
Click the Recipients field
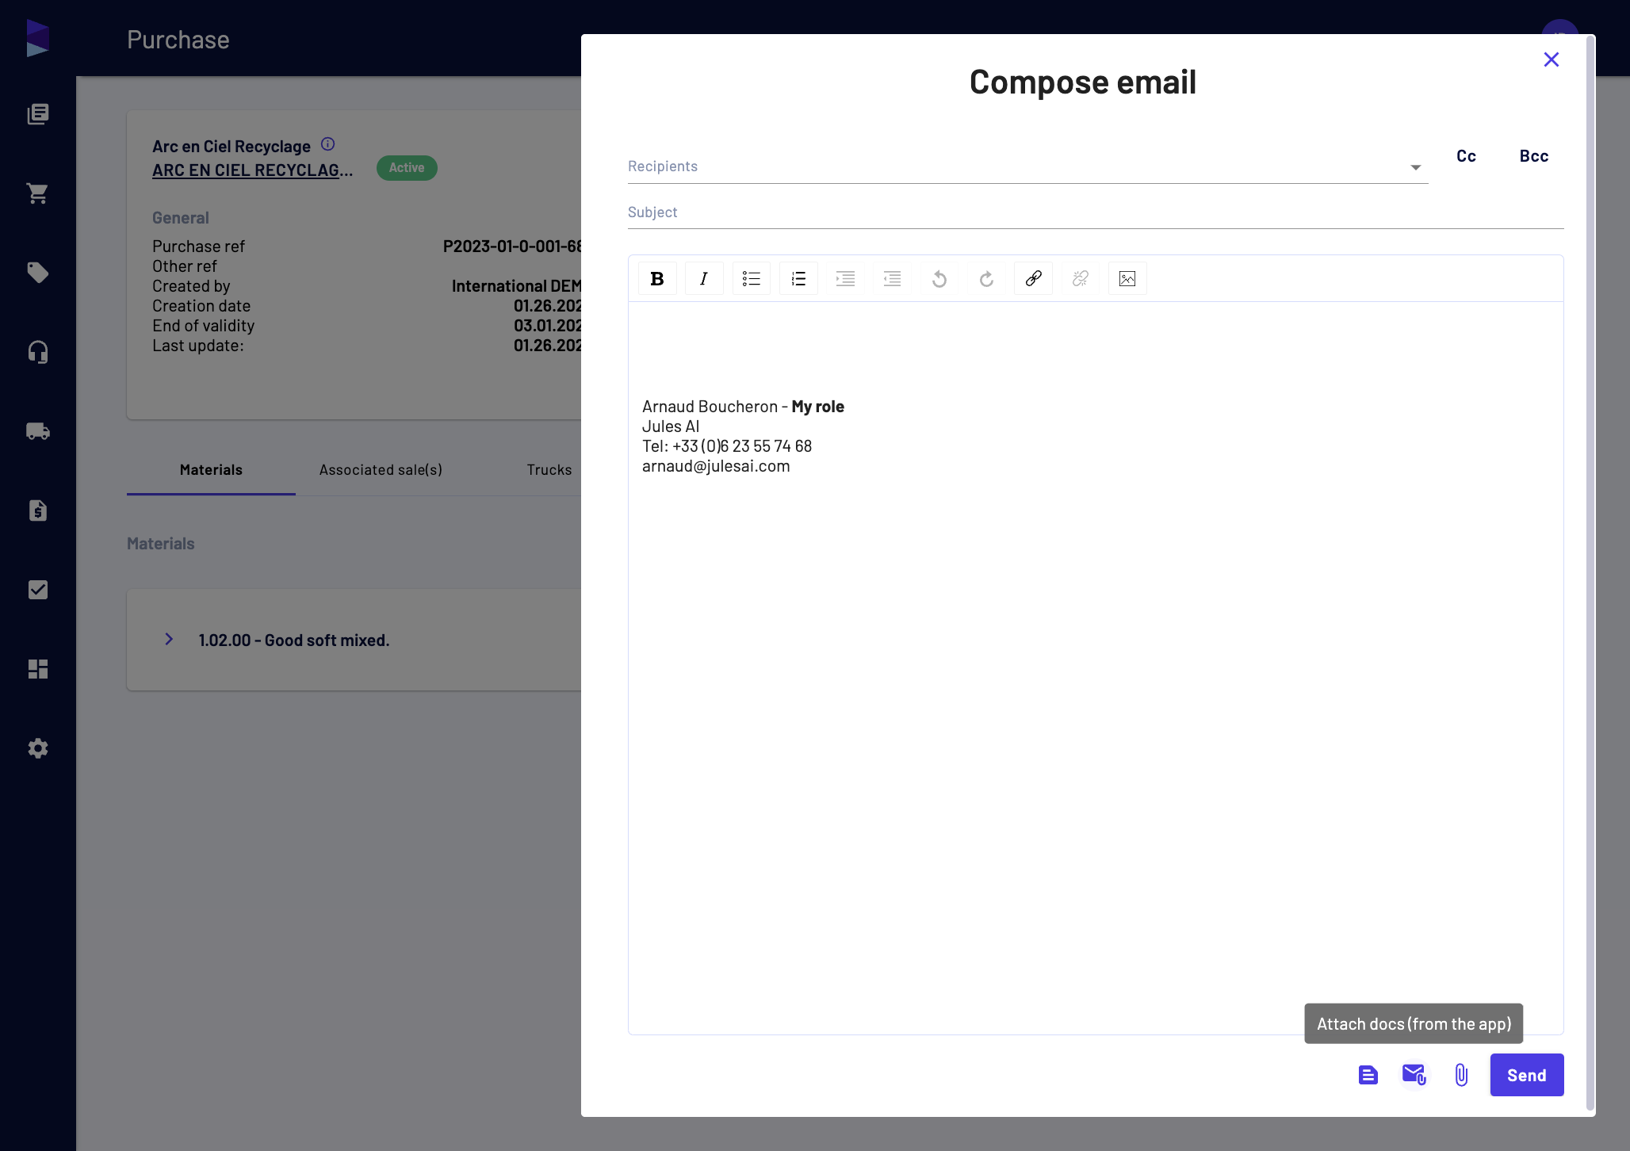(1027, 166)
